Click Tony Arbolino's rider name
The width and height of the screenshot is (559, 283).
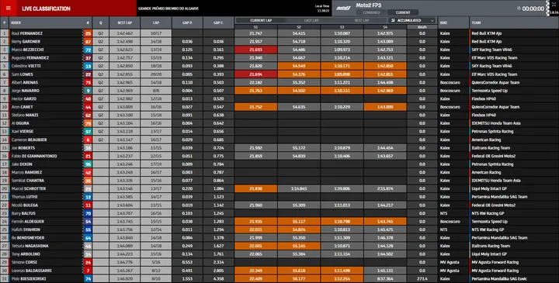(26, 254)
